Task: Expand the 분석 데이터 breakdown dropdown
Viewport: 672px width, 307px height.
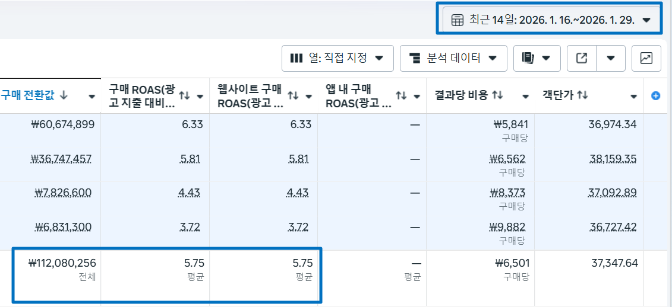Action: (x=453, y=58)
